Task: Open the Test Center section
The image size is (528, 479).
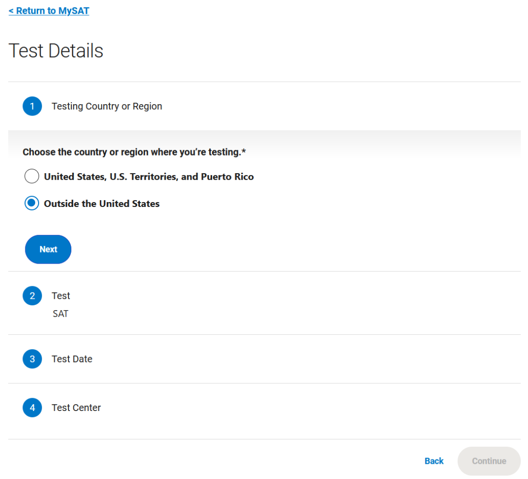Action: (x=76, y=408)
